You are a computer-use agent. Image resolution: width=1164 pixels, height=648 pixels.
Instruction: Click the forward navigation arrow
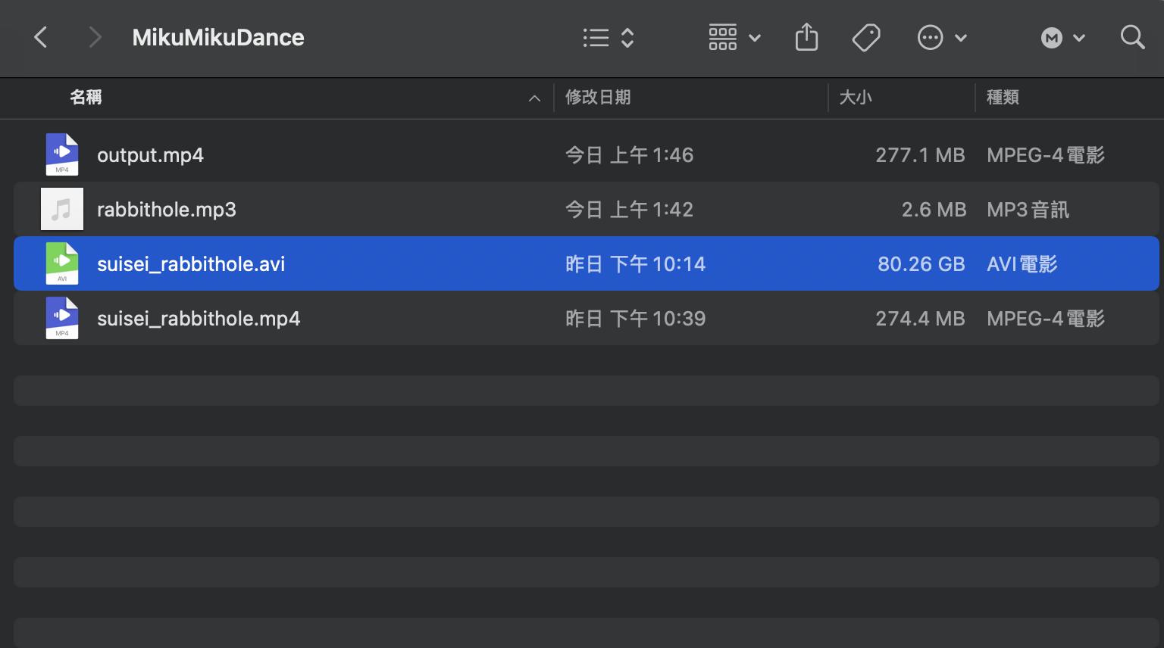click(x=94, y=37)
